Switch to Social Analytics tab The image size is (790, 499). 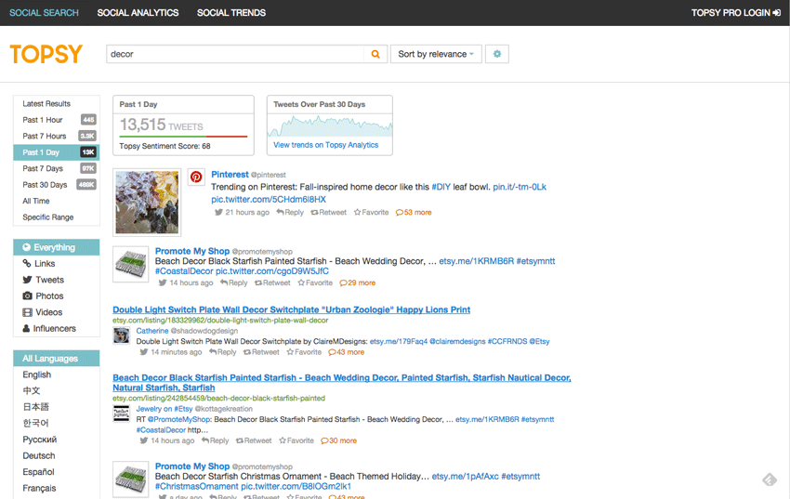click(138, 13)
